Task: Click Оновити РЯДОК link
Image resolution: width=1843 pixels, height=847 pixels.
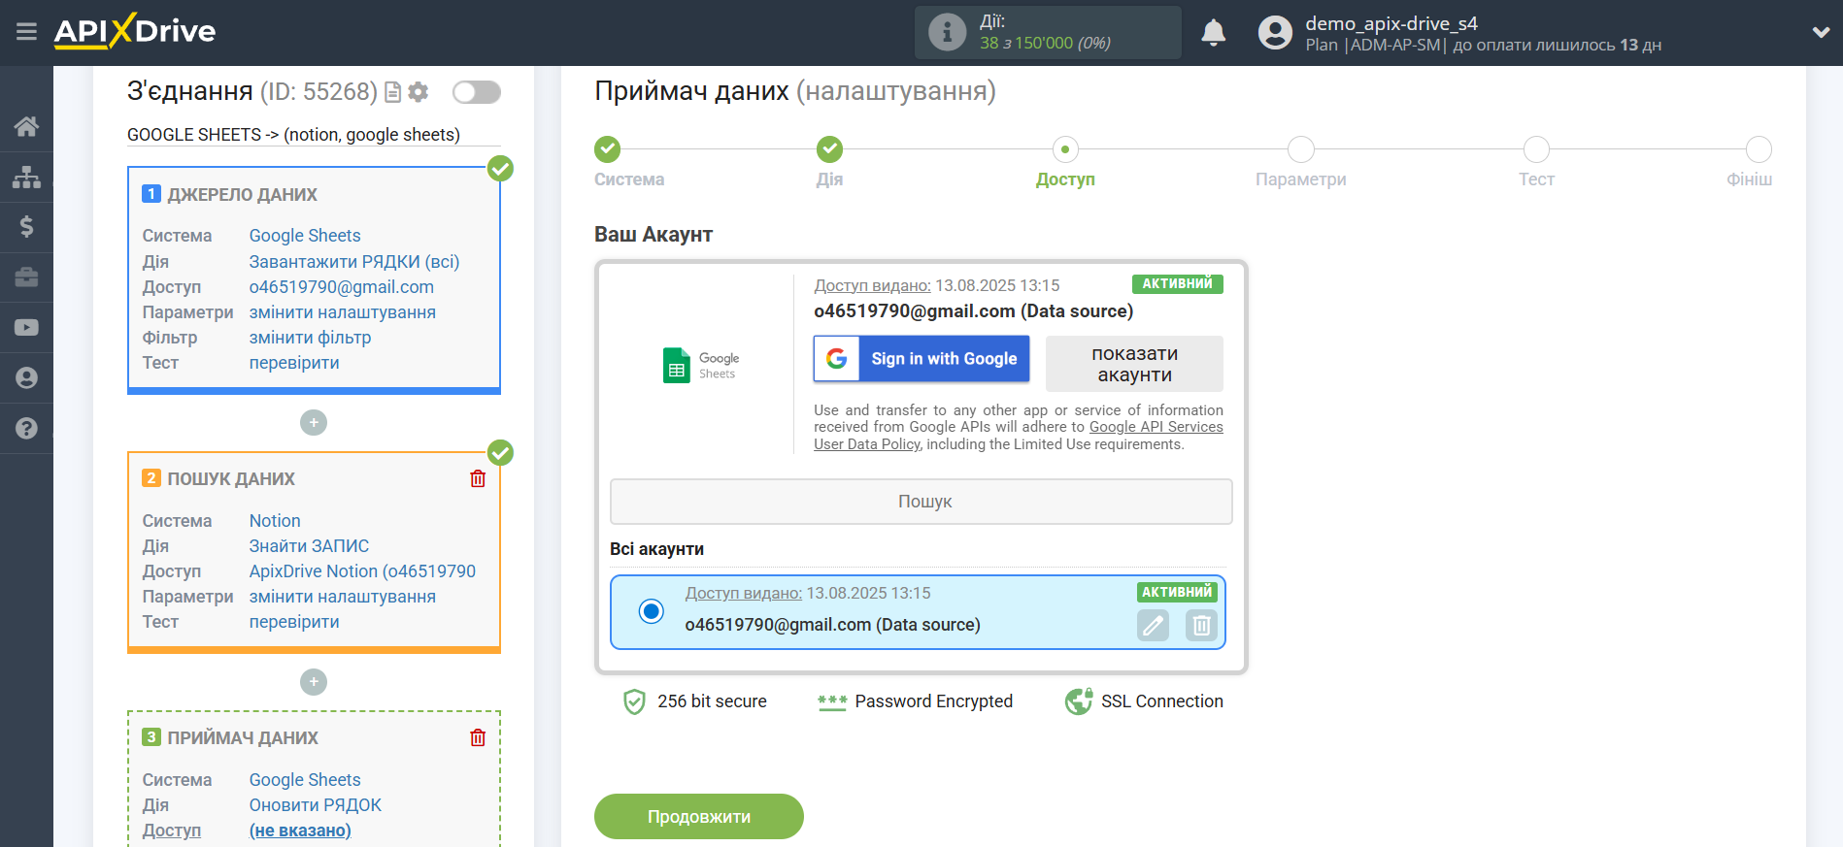Action: (x=316, y=805)
